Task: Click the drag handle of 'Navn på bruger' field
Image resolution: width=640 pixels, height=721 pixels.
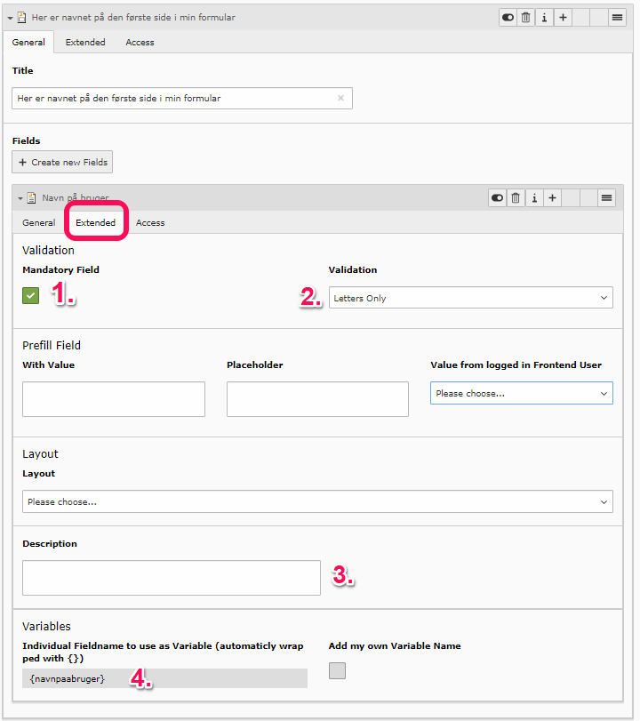Action: click(x=607, y=197)
